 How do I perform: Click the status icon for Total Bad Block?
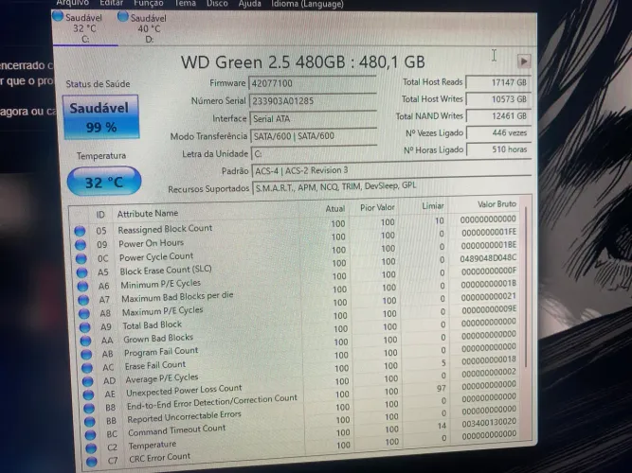(x=85, y=327)
